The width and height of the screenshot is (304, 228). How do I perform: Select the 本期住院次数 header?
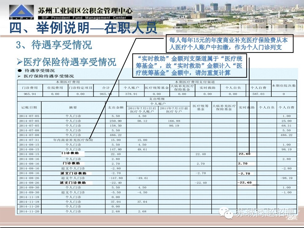[284, 86]
